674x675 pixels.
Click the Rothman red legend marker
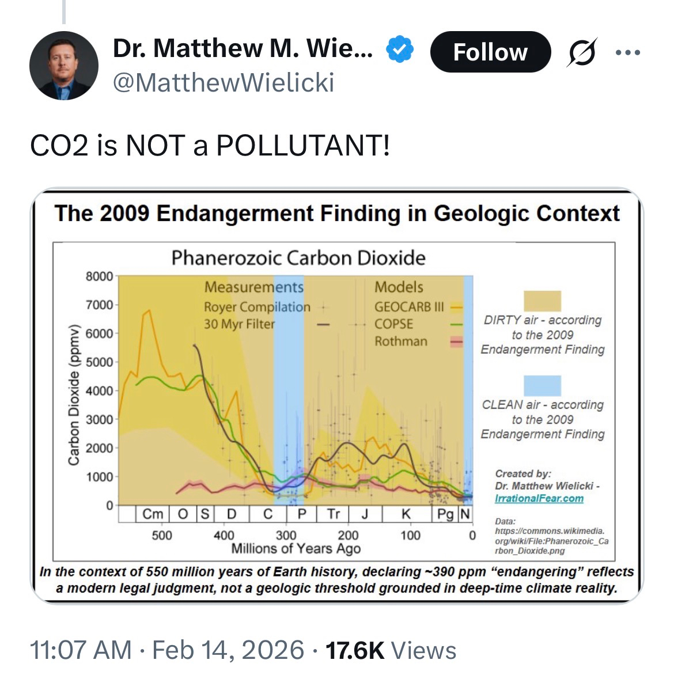point(456,342)
